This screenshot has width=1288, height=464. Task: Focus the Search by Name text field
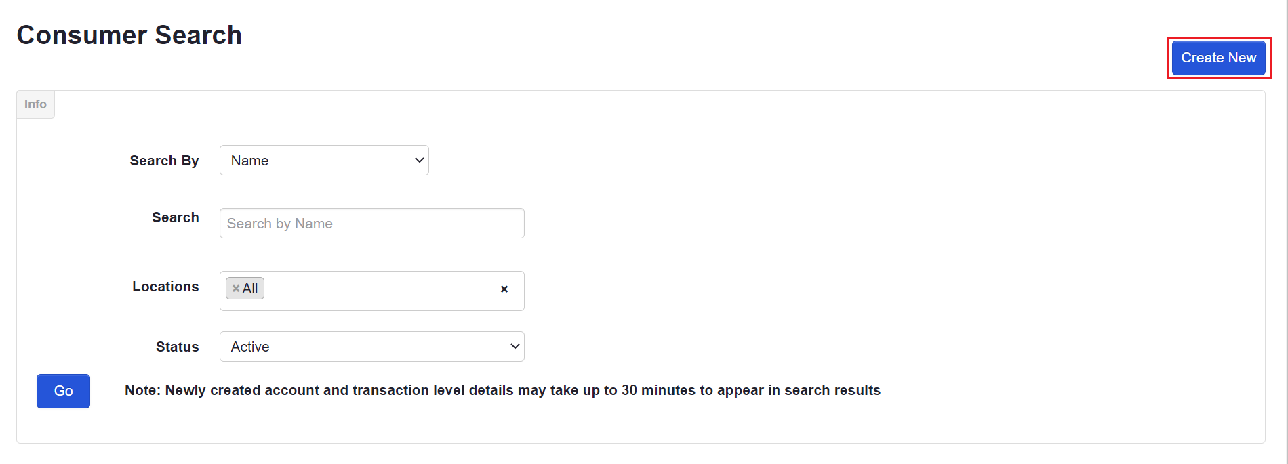(371, 224)
